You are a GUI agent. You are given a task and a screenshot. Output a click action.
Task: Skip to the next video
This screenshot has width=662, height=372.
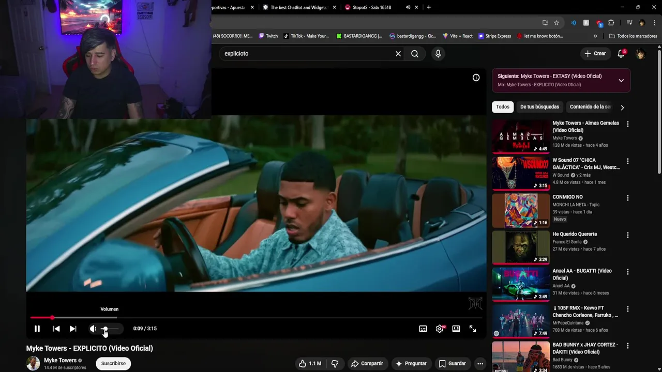[x=73, y=329]
